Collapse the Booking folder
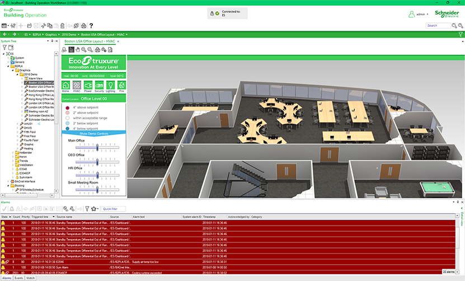Screen dimensions: 465x281 [8, 185]
